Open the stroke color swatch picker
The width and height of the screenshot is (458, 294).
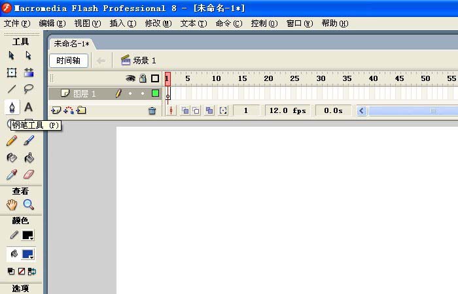coord(28,235)
